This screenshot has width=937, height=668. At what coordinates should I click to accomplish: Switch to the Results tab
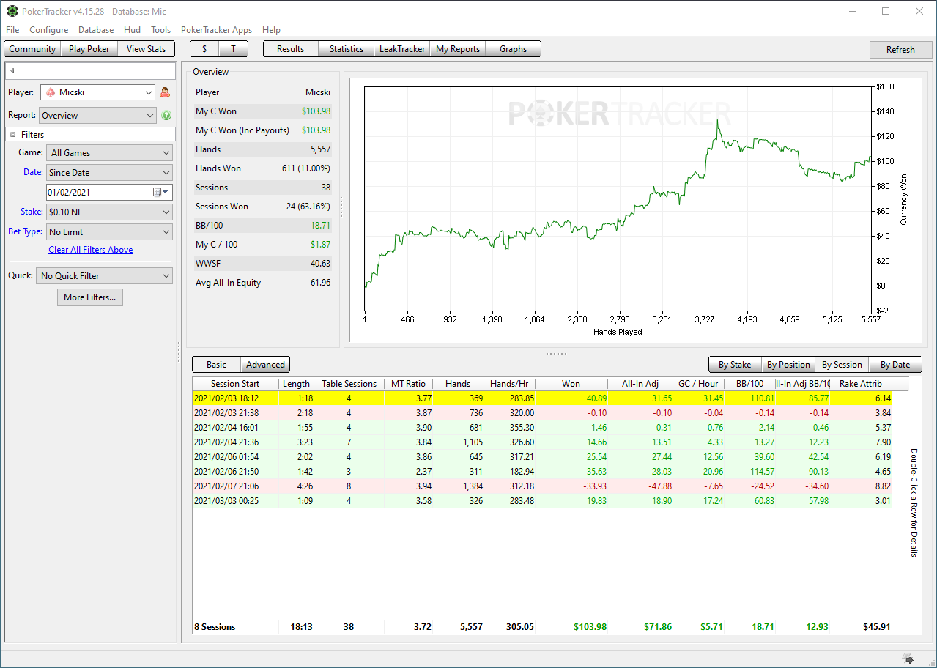(x=291, y=49)
